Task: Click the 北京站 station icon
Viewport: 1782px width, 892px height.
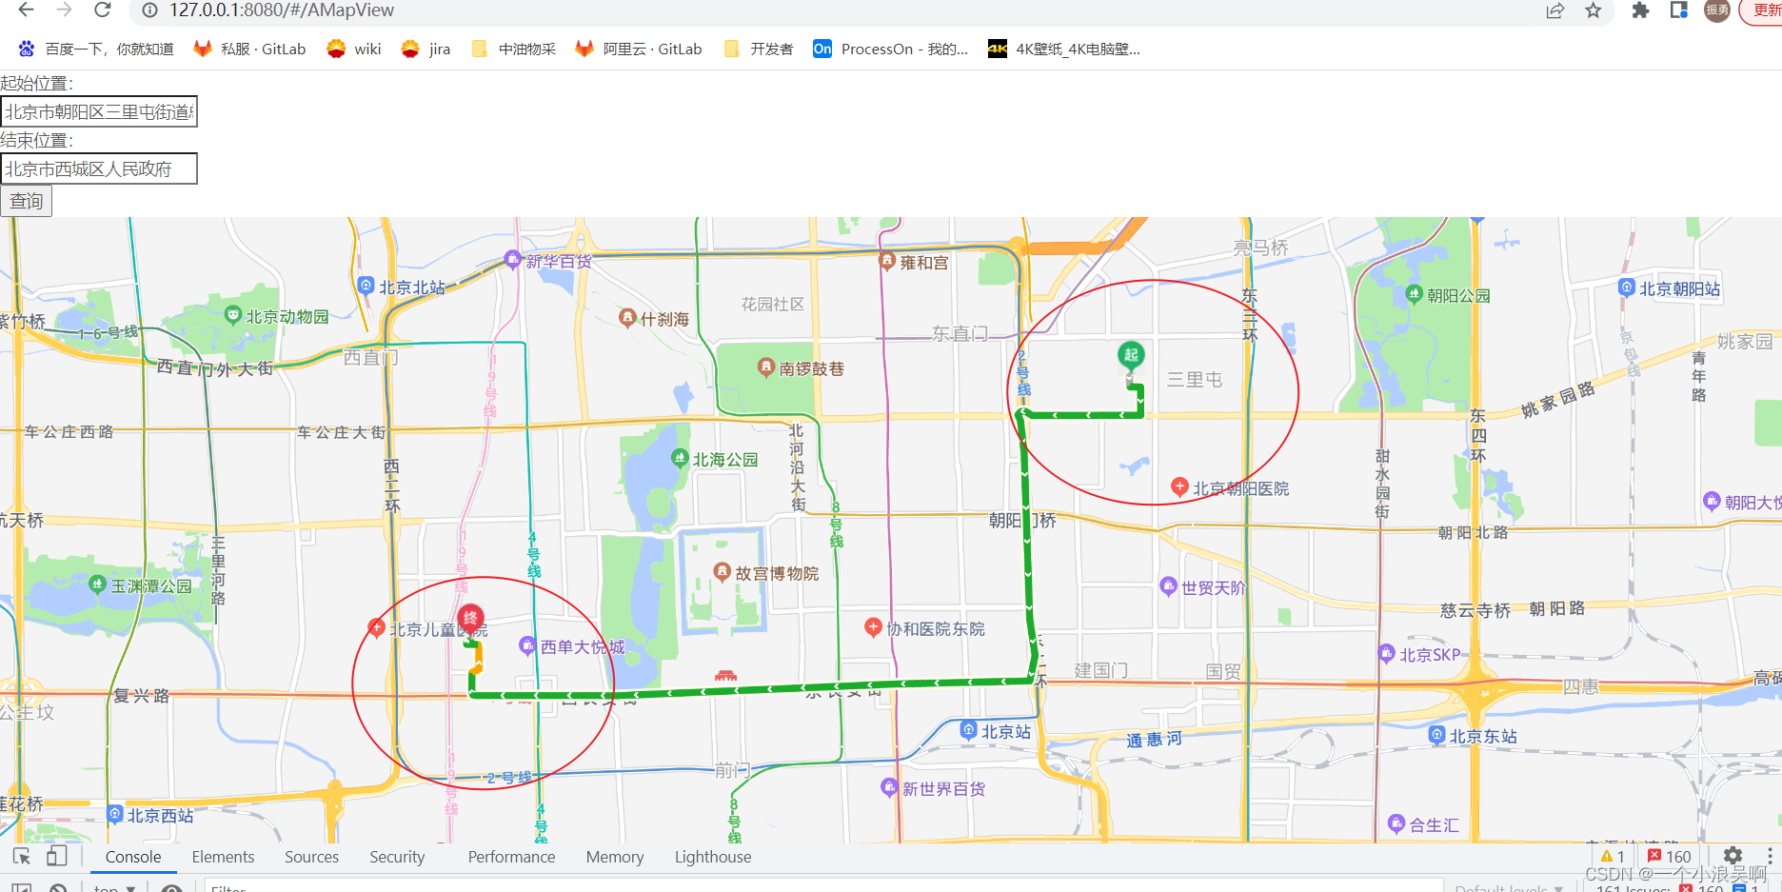Action: click(x=969, y=730)
